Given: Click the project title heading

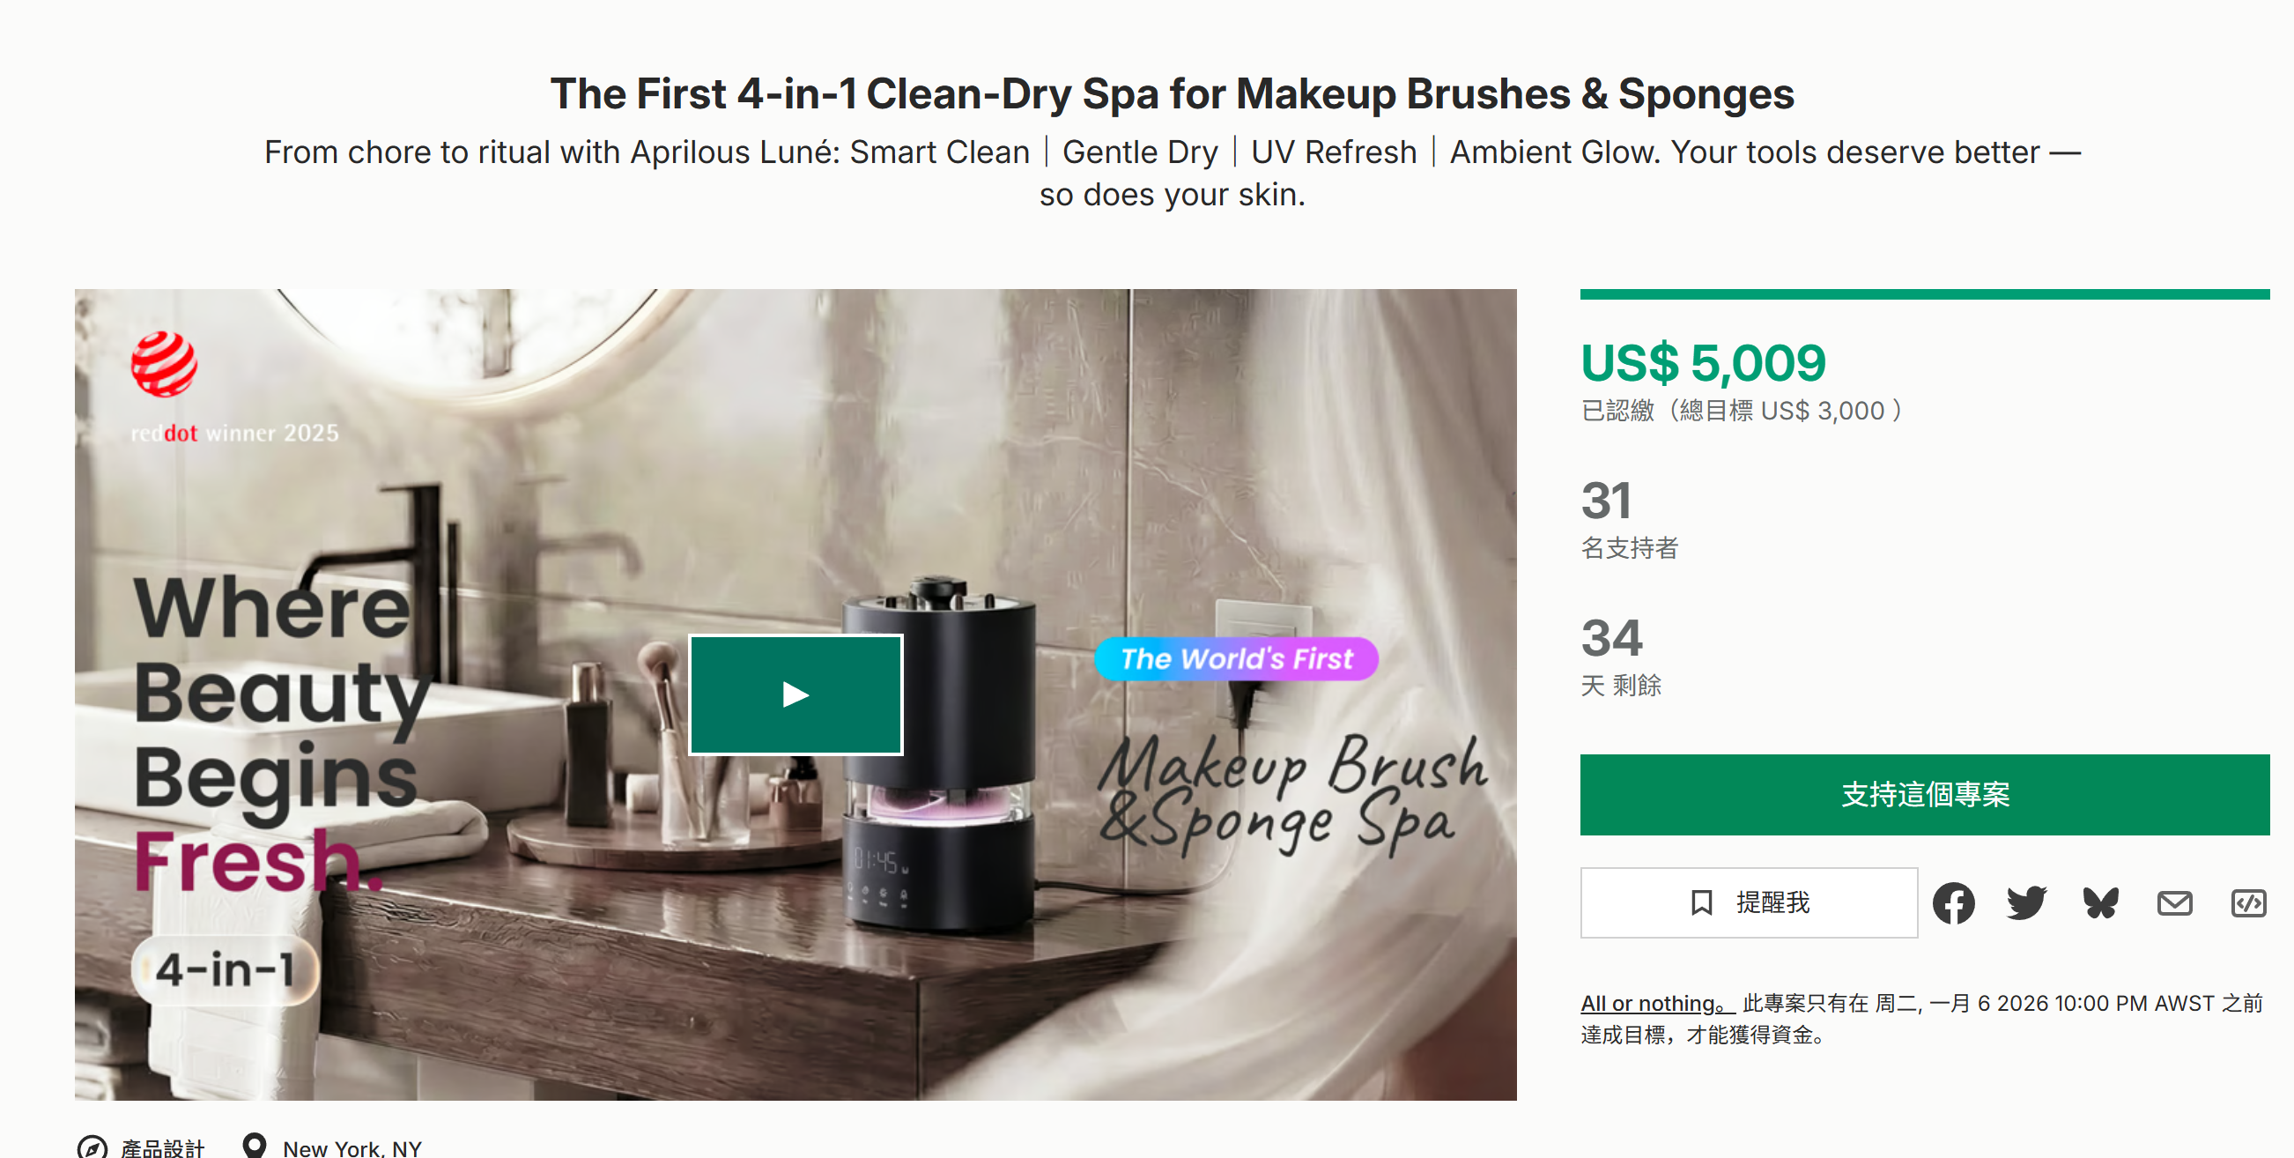Looking at the screenshot, I should (x=1172, y=94).
